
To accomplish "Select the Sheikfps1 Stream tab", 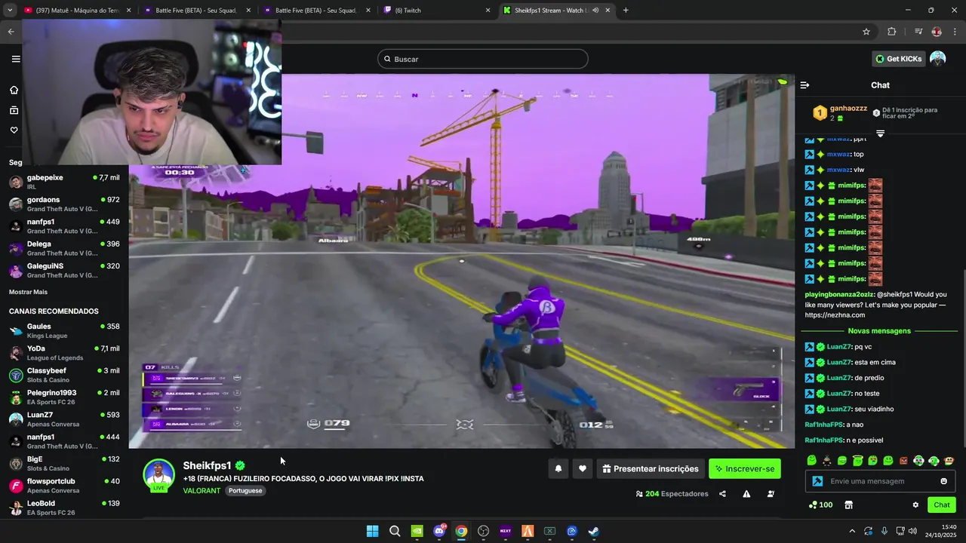I will 557,11.
